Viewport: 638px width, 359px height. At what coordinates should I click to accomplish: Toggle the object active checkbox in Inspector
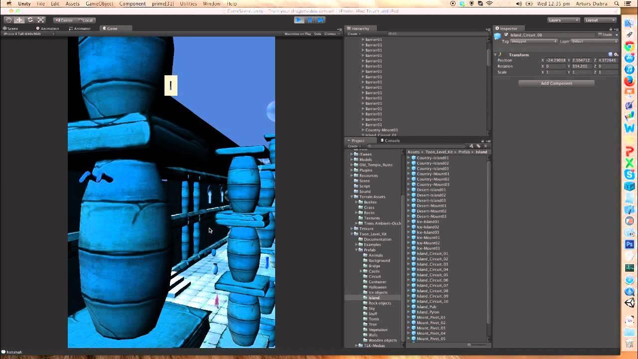506,35
